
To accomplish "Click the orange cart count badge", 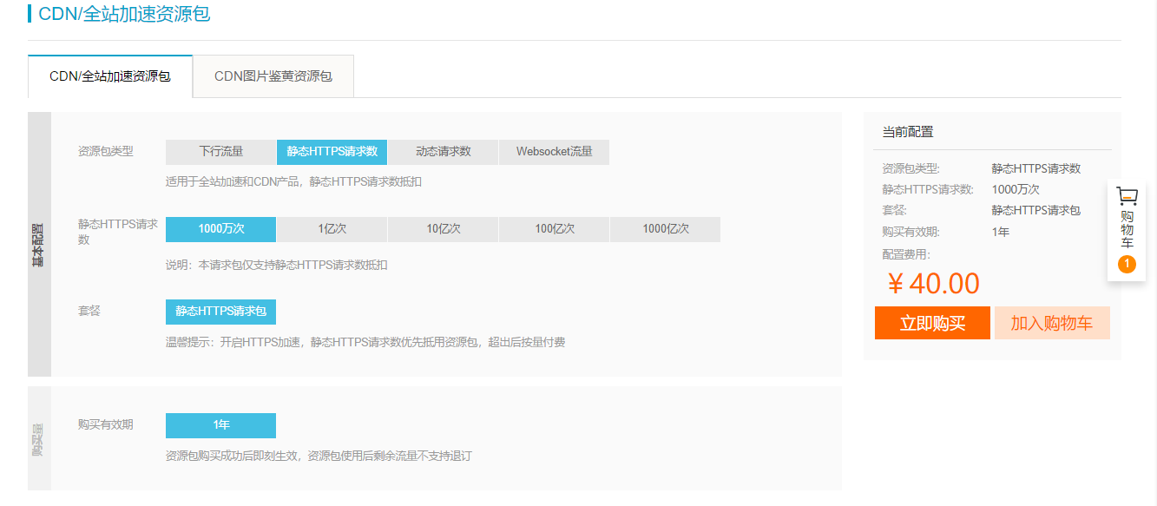I will click(1127, 264).
